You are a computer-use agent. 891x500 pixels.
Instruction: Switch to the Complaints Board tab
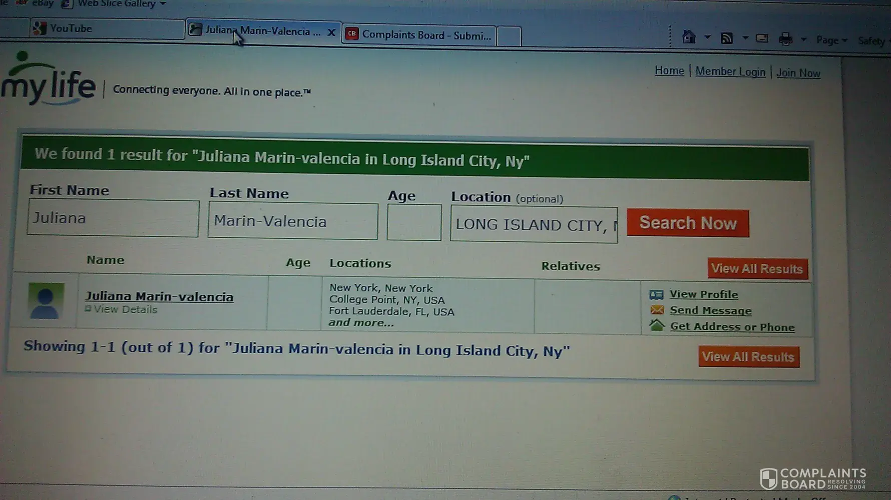419,35
